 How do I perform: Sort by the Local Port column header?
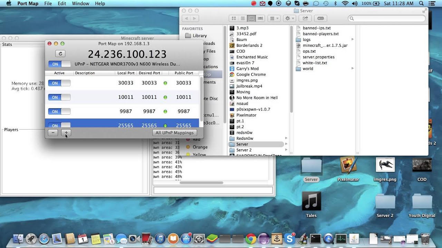tap(126, 73)
